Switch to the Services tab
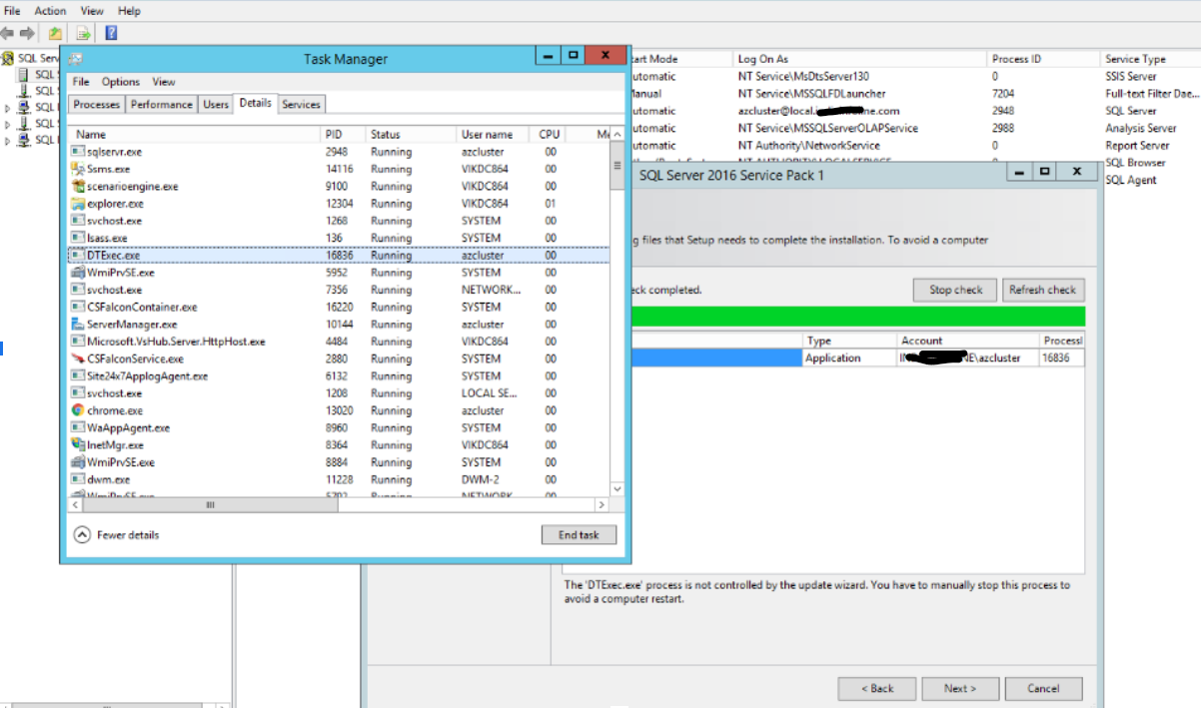Screen dimensions: 1201x708 (x=301, y=104)
